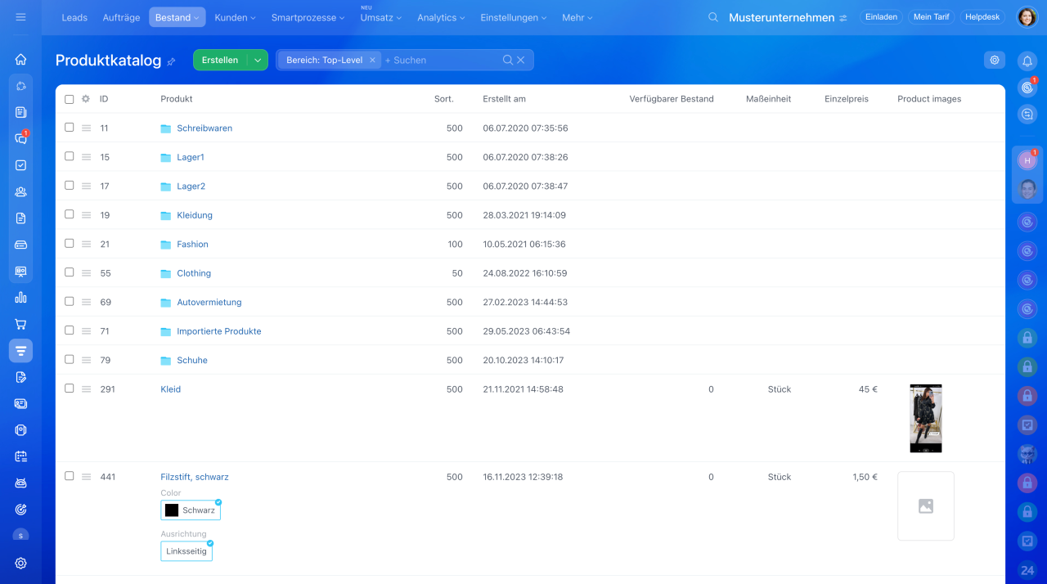Open Helpdesk button
The width and height of the screenshot is (1047, 584).
click(x=982, y=17)
